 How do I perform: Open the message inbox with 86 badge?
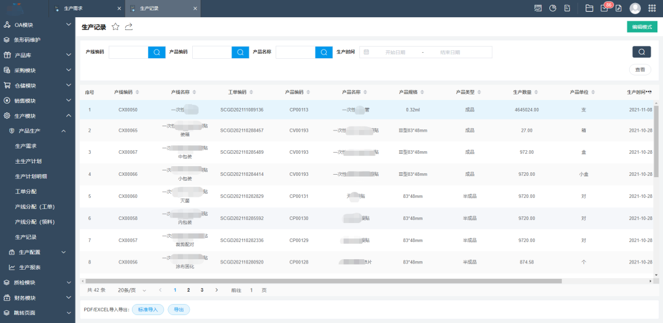(604, 8)
